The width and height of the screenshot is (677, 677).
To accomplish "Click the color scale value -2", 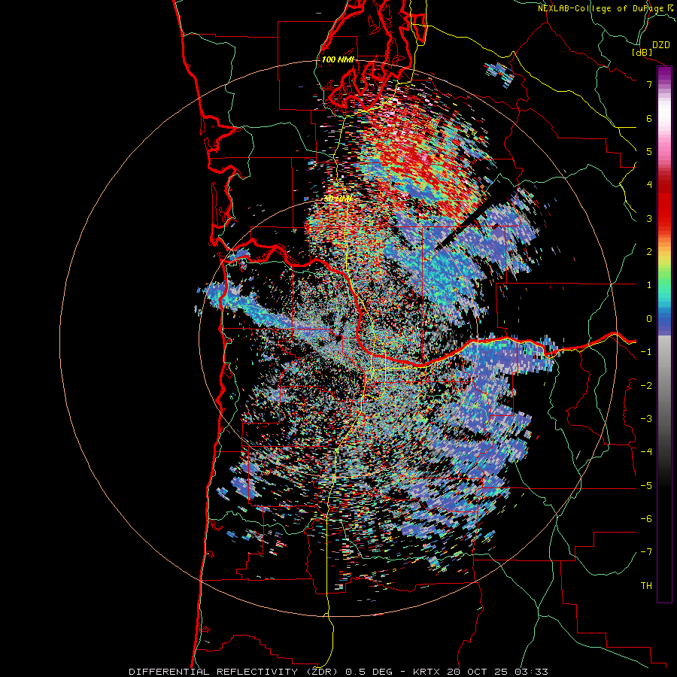I will pos(646,386).
